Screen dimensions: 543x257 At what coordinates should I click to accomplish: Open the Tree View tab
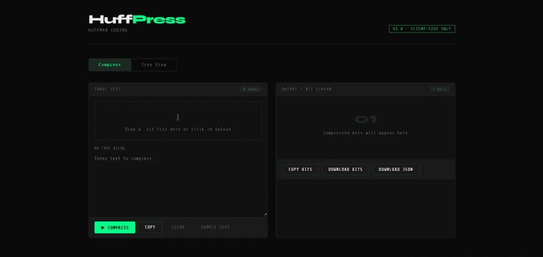point(153,65)
